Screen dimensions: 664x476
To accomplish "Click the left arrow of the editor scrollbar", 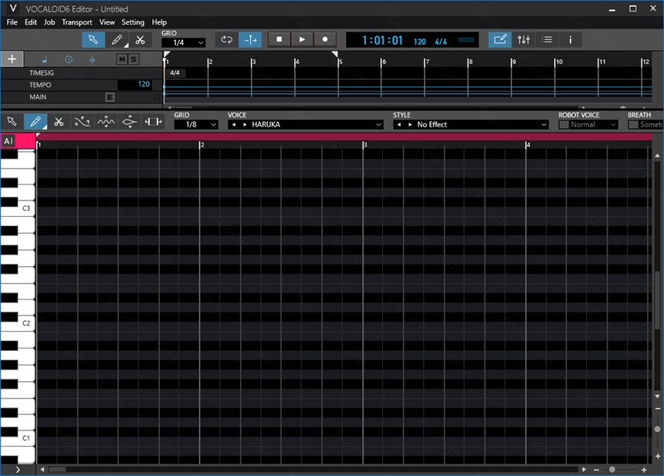I will click(x=42, y=469).
